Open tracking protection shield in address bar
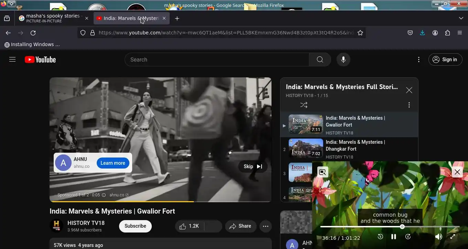The height and width of the screenshot is (249, 468). click(x=83, y=33)
